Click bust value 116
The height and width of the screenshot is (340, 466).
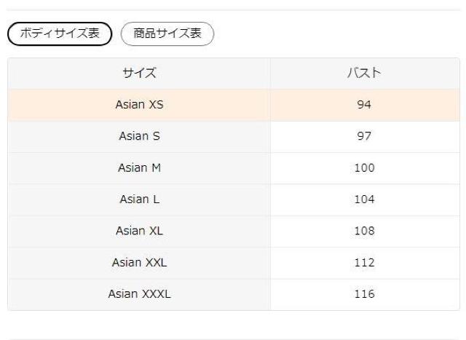click(x=365, y=295)
